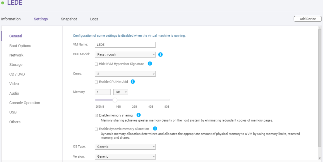Open the memory unit GB dropdown

coord(120,92)
